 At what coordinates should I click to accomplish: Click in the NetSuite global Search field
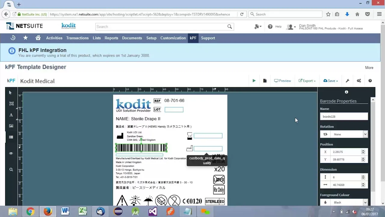[161, 27]
